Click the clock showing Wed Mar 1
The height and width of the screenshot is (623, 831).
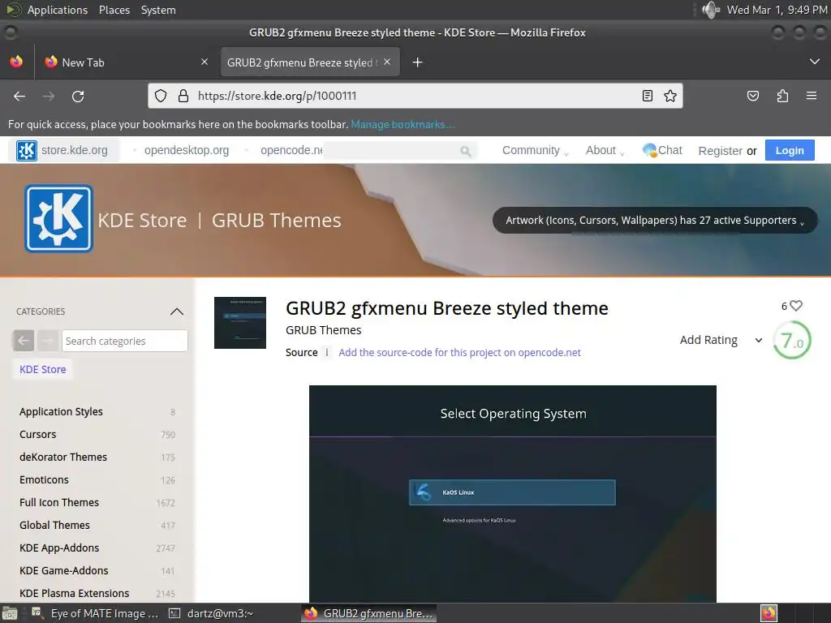click(x=777, y=10)
